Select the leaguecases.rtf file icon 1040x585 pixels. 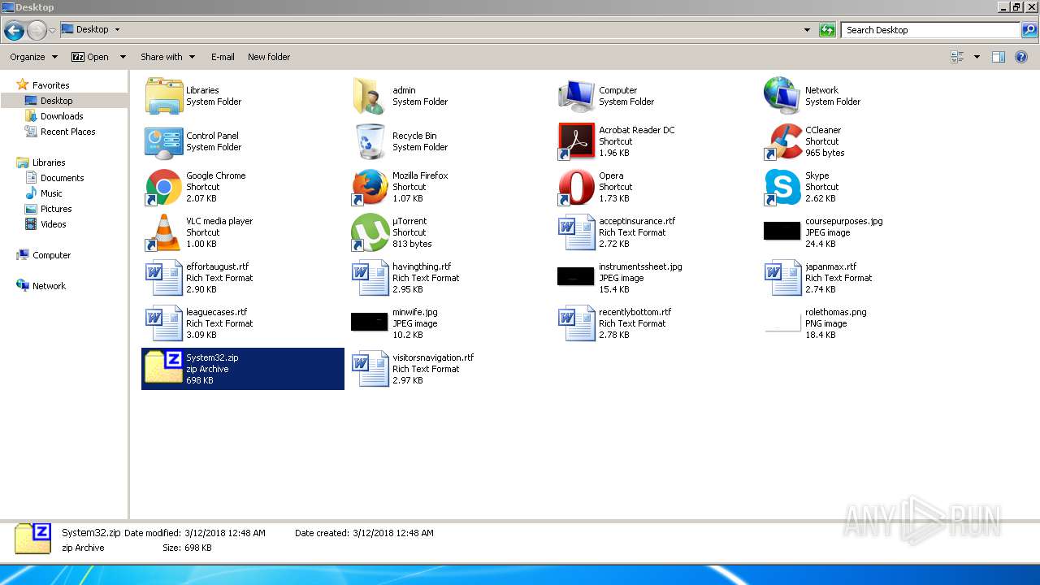164,323
